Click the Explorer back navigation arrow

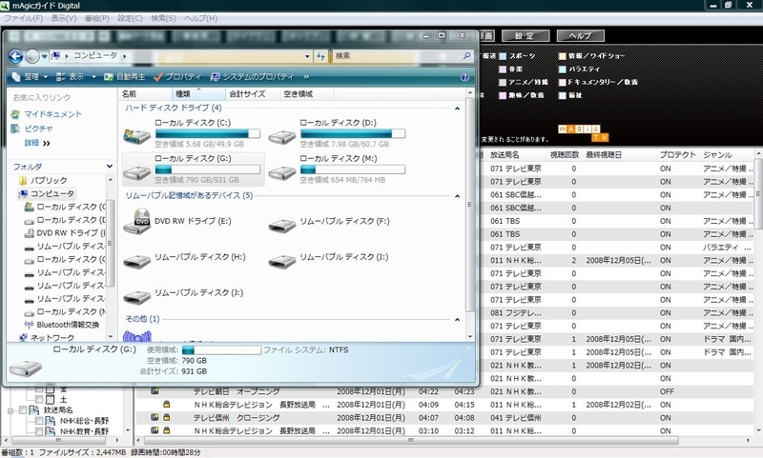click(15, 56)
